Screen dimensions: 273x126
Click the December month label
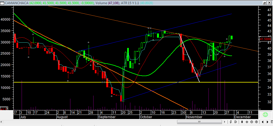[x=243, y=117]
